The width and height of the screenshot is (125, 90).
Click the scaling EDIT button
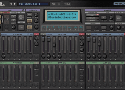[119, 18]
